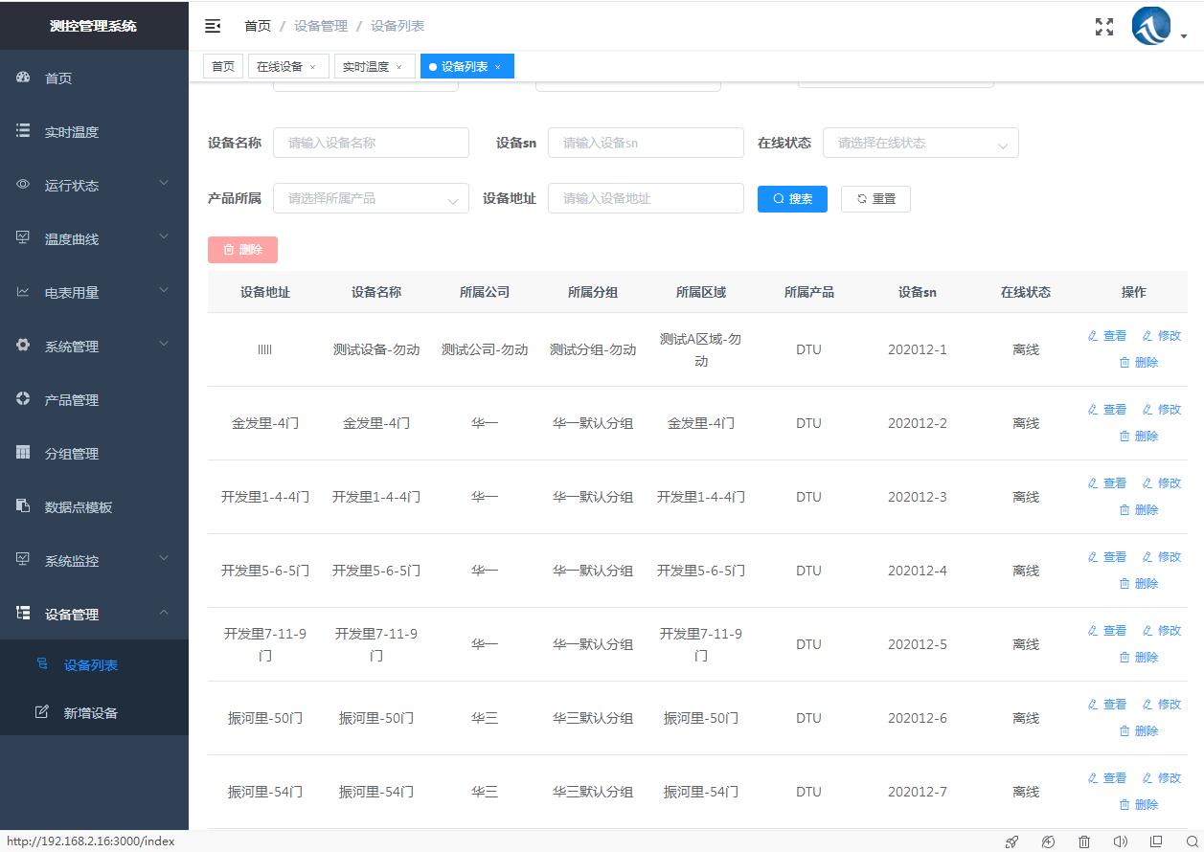This screenshot has width=1204, height=852.
Task: Open 查看 link for device 202012-2
Action: click(x=1106, y=409)
